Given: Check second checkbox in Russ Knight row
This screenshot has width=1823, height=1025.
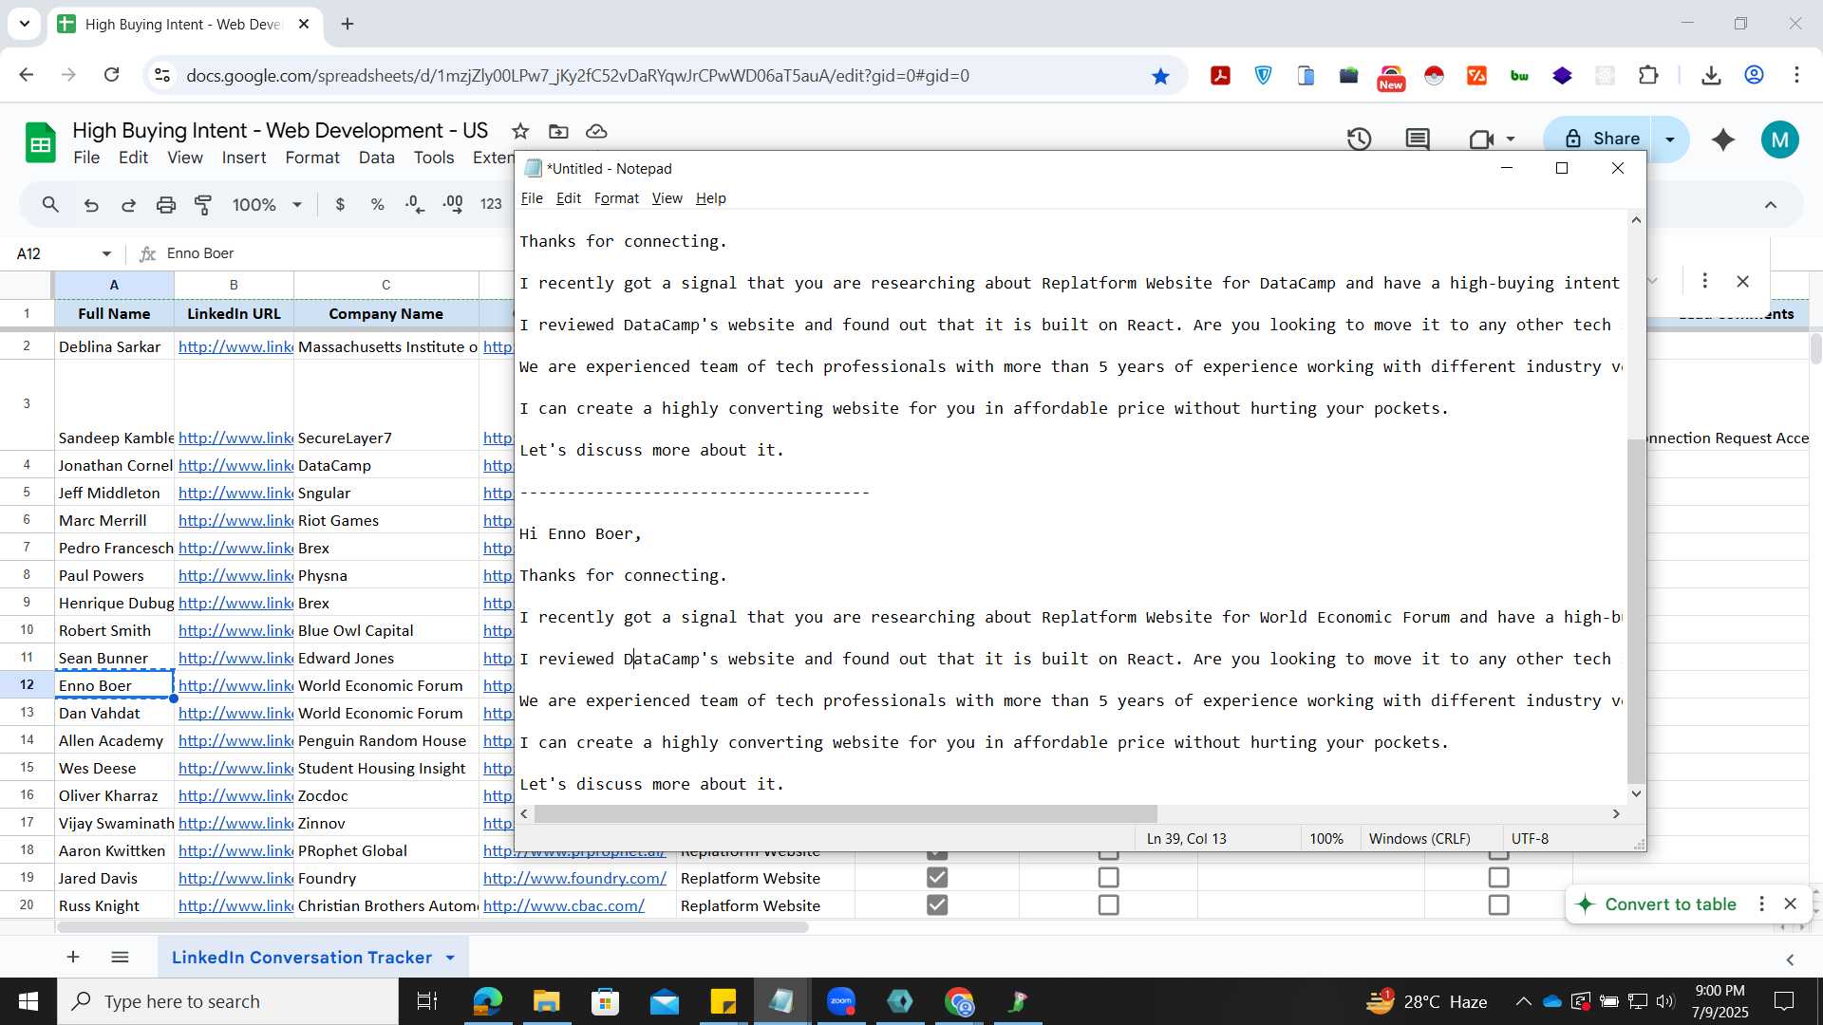Looking at the screenshot, I should point(1108,905).
